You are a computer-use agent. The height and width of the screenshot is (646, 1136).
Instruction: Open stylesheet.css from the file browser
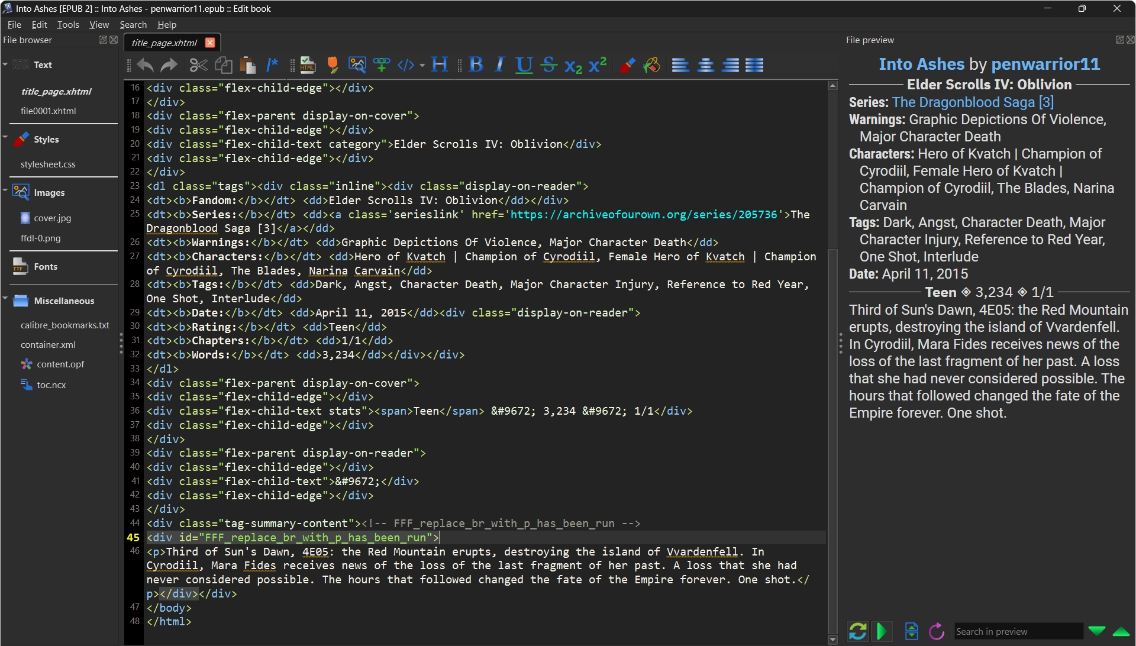48,164
